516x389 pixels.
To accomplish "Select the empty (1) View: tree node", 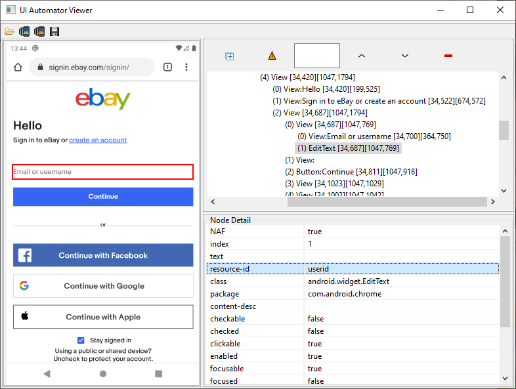I will tap(299, 160).
